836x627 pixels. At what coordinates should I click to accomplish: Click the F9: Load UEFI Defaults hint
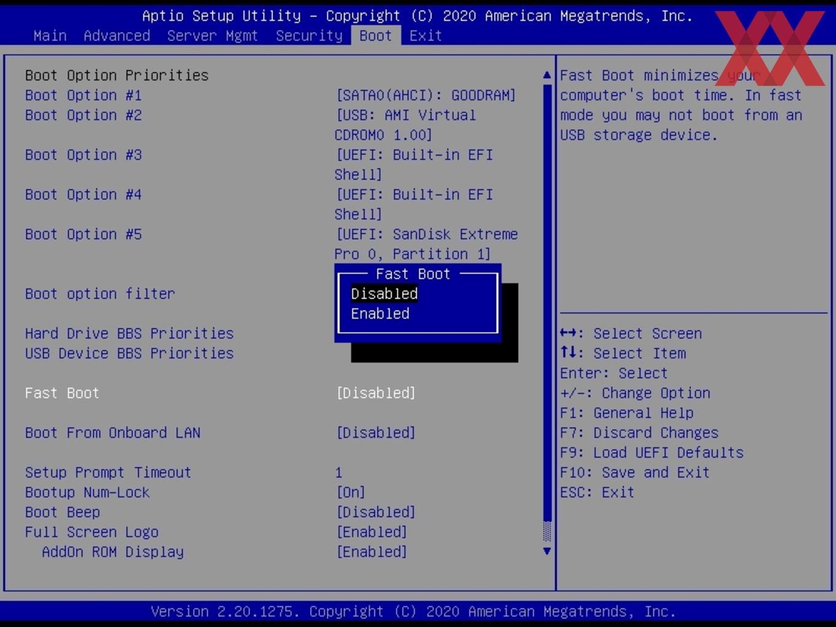(652, 453)
